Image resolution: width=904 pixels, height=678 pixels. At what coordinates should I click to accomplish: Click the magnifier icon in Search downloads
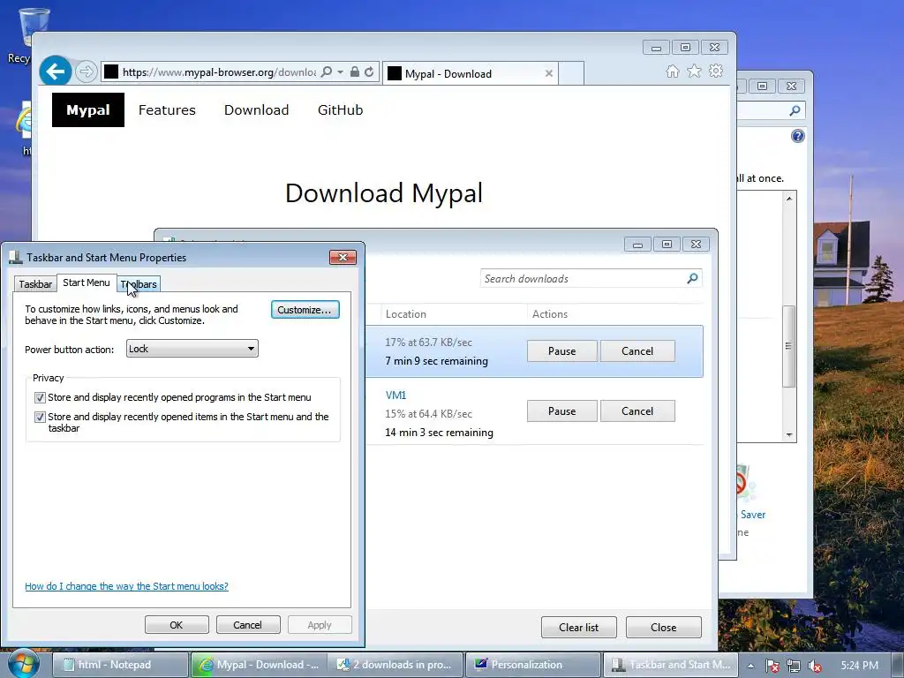(692, 278)
